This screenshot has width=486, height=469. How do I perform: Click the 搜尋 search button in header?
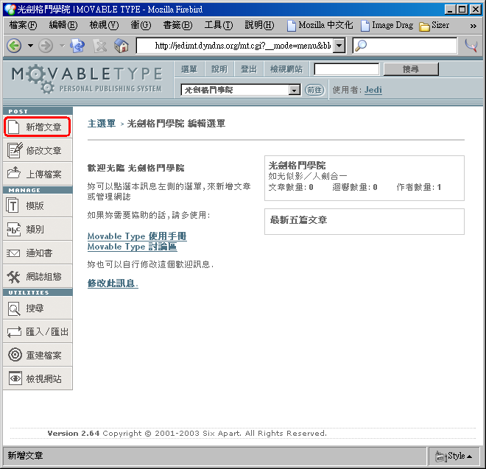(x=411, y=69)
